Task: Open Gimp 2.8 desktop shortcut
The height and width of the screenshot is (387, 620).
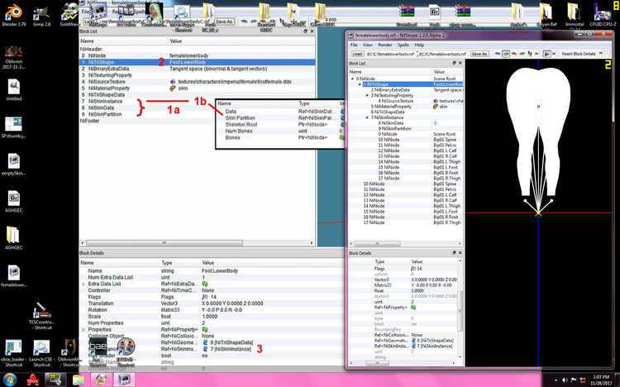Action: pyautogui.click(x=41, y=15)
